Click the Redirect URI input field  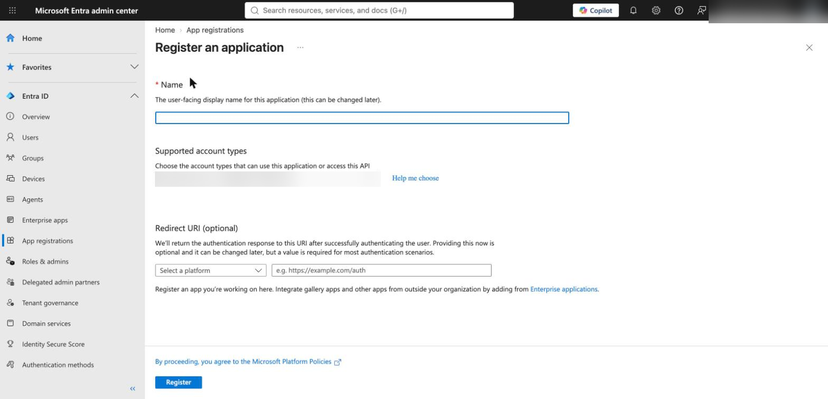(x=381, y=270)
